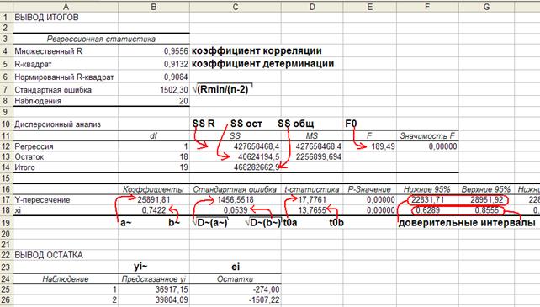Click 'Коэффициенты' header cell
This screenshot has height=307, width=540.
[x=153, y=189]
